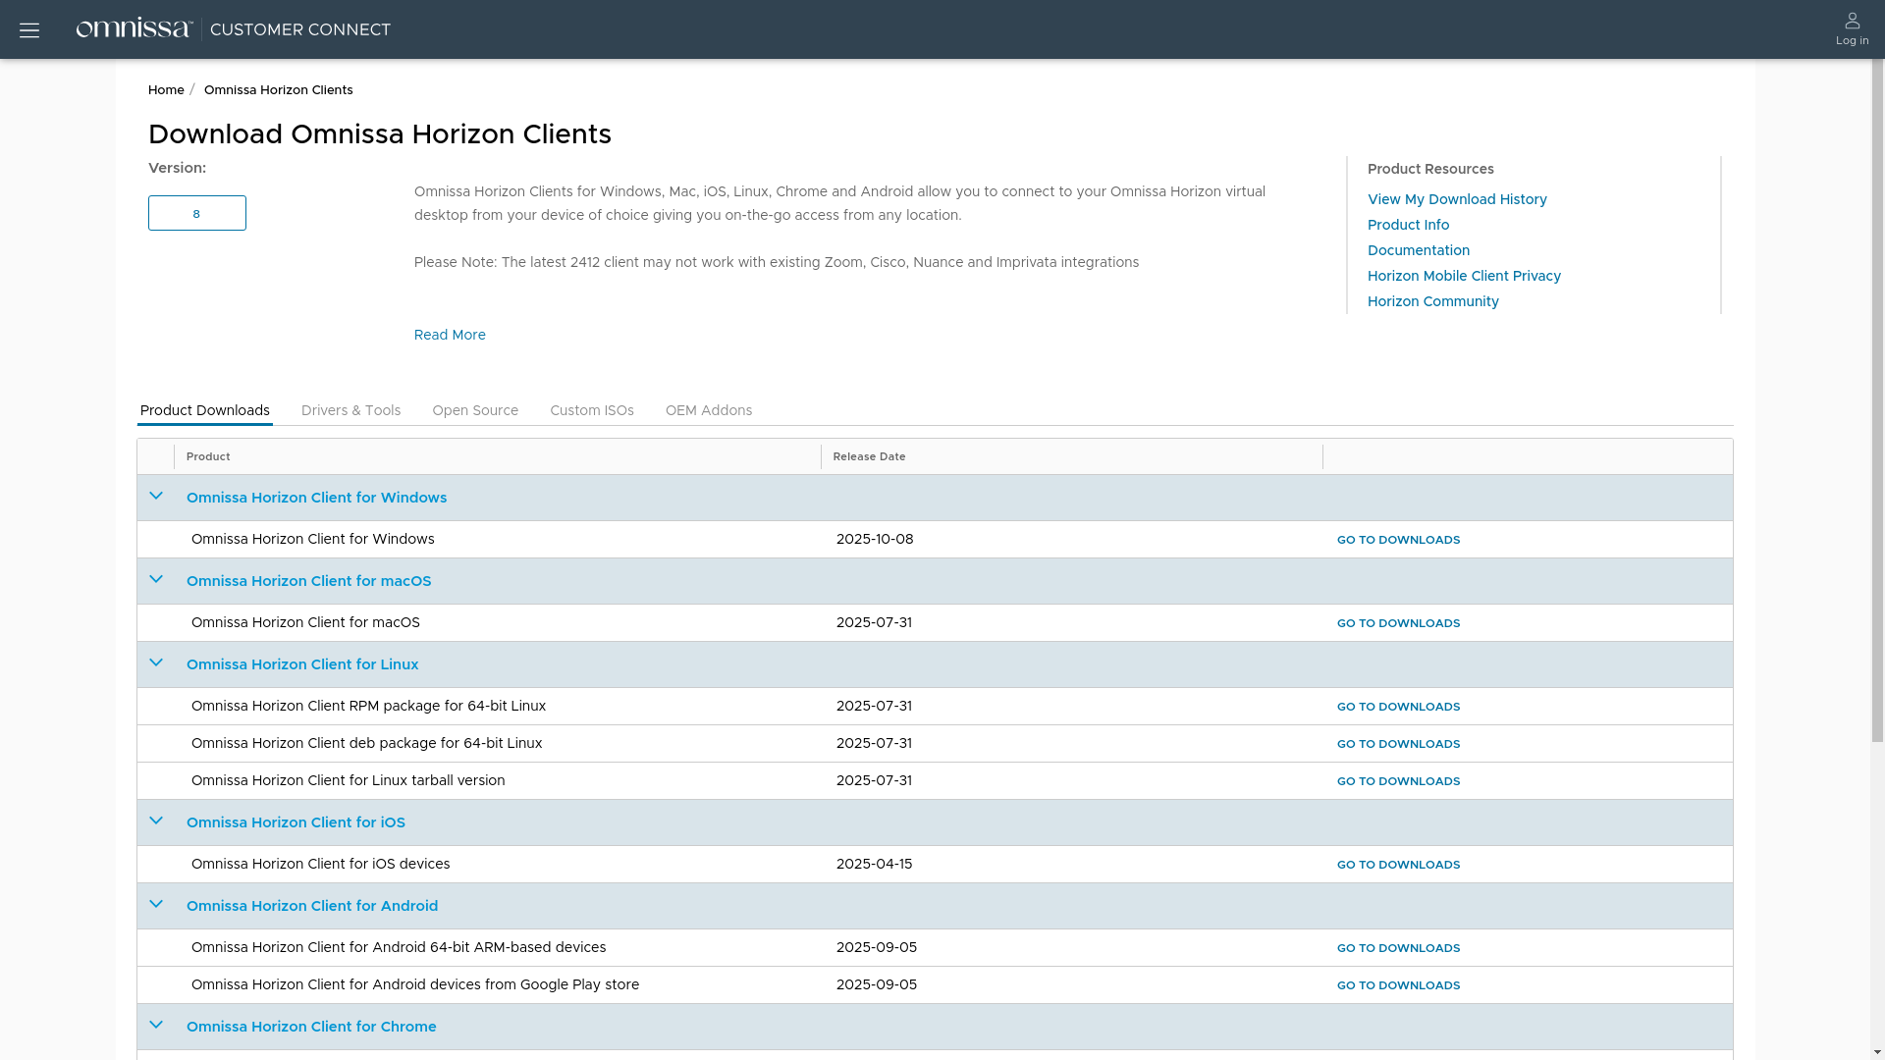Click Omnissa Horizon Client for Windows heading link
Screen dimensions: 1885x1060
click(x=316, y=498)
